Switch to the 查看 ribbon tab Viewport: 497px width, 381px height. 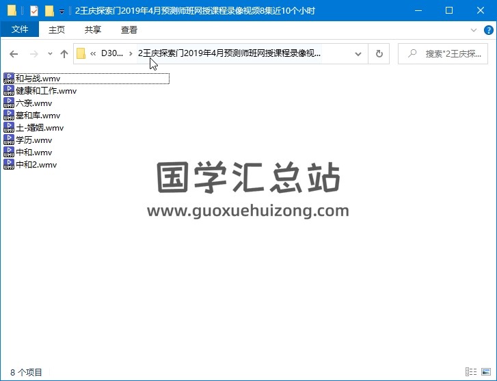129,29
